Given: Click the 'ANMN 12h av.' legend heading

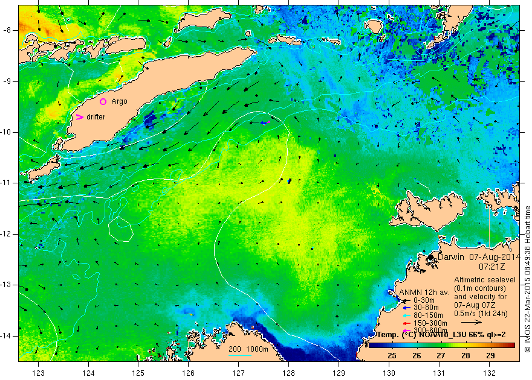Looking at the screenshot, I should click(424, 293).
